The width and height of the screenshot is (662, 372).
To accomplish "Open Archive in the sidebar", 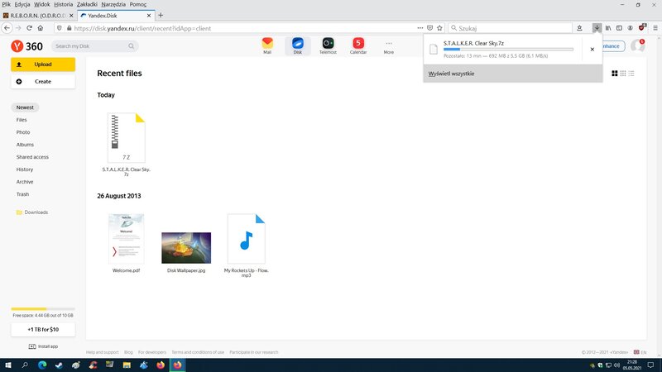I will [x=25, y=182].
